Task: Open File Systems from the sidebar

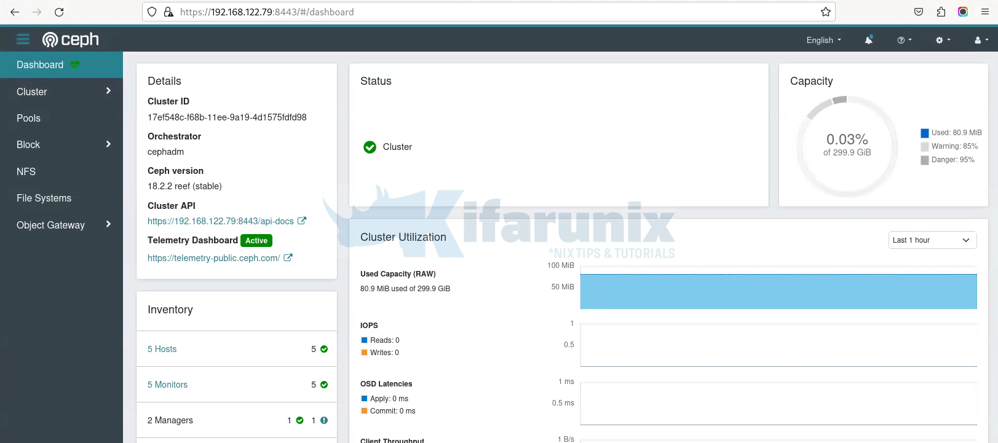Action: click(44, 198)
